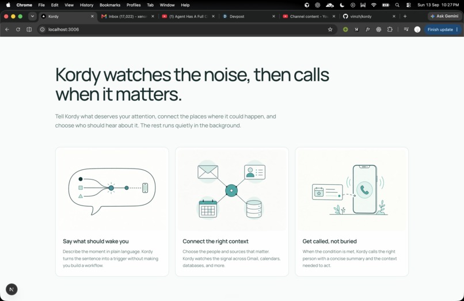Image resolution: width=464 pixels, height=301 pixels.
Task: Open the Next.js dev tools N badge
Action: click(12, 289)
